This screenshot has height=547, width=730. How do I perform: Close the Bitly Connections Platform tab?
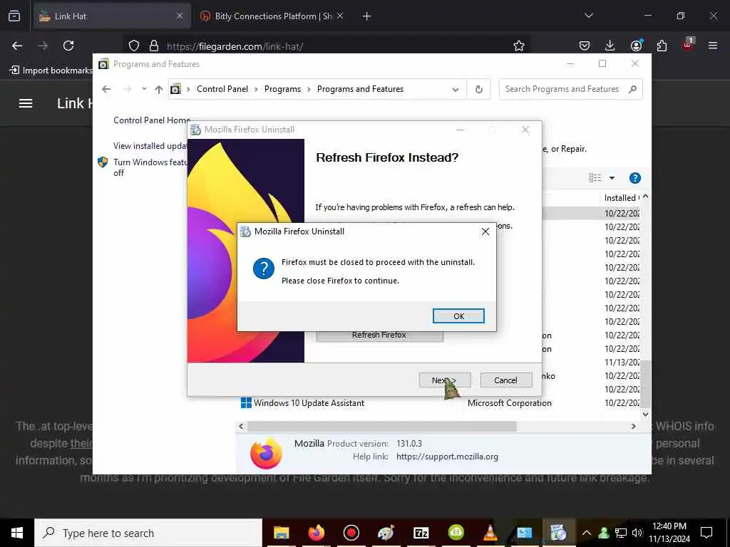(x=340, y=16)
